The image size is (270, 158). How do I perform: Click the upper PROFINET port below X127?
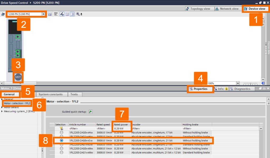[x=18, y=51]
